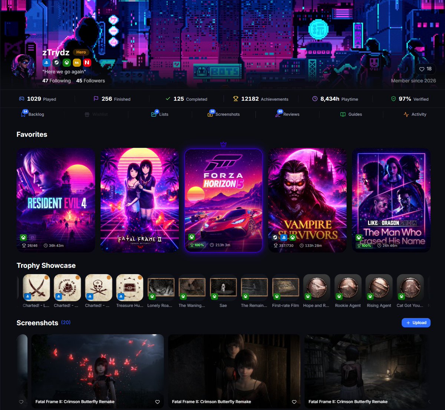Screen dimensions: 445x410
Task: Click the Rookie Agent trophy icon
Action: pos(348,288)
